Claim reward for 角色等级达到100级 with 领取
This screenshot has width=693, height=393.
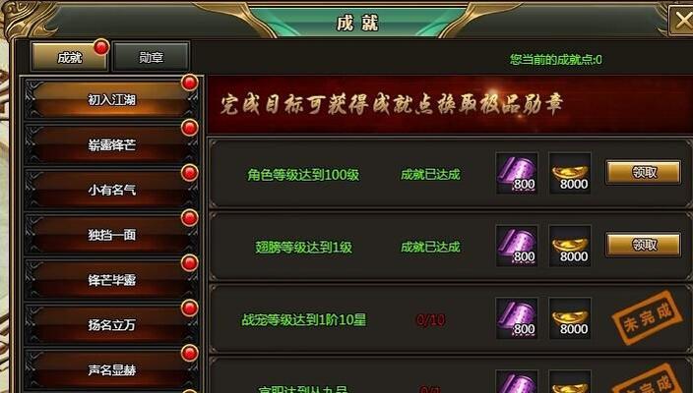643,172
